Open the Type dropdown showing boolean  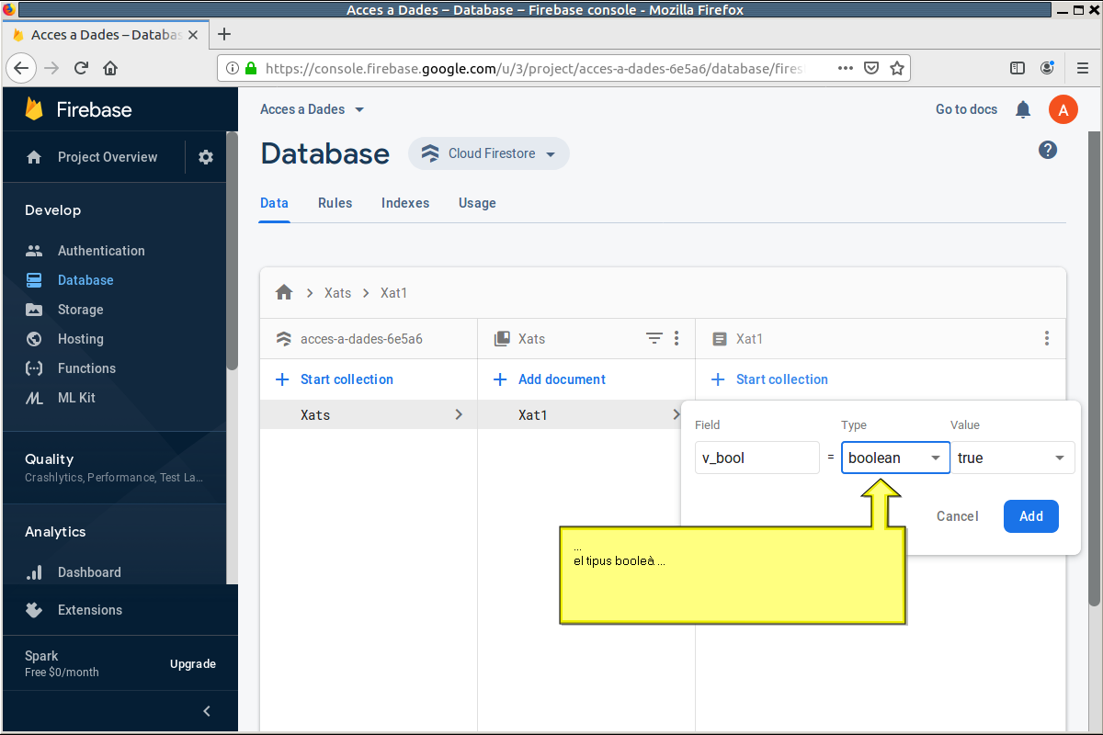[x=896, y=458]
